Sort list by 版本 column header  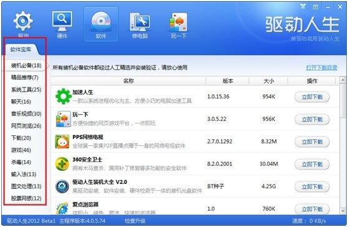[228, 81]
